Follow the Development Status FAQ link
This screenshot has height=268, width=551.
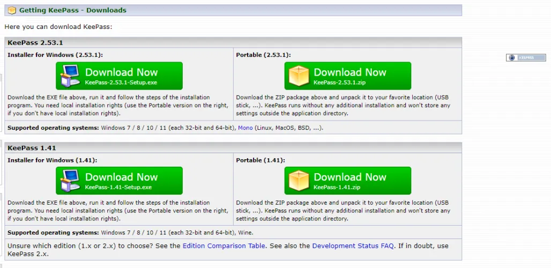(353, 246)
